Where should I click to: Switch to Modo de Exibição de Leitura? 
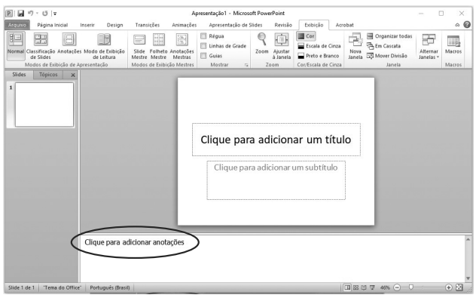104,46
